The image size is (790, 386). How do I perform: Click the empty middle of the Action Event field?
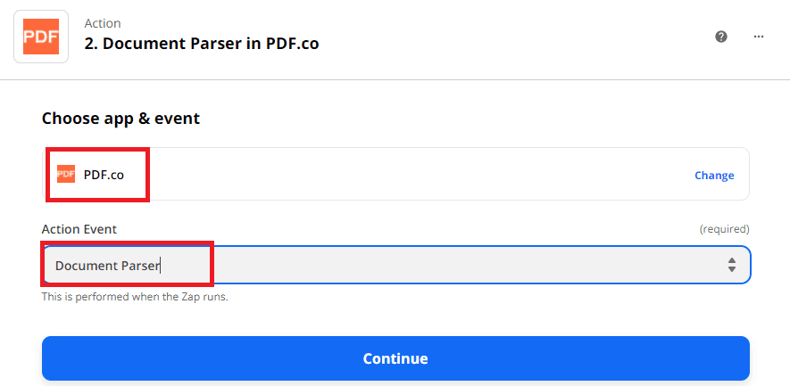(x=446, y=265)
